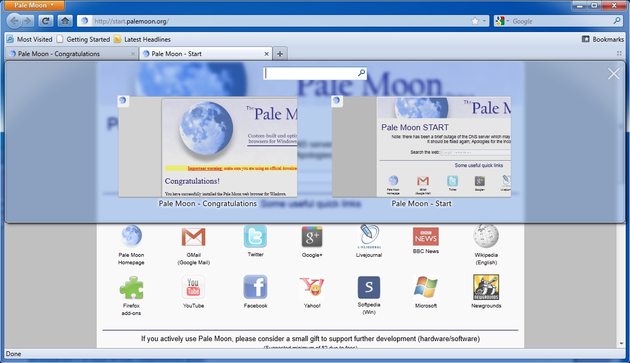Click the tab preview search magnifier
The height and width of the screenshot is (363, 630).
click(x=362, y=73)
